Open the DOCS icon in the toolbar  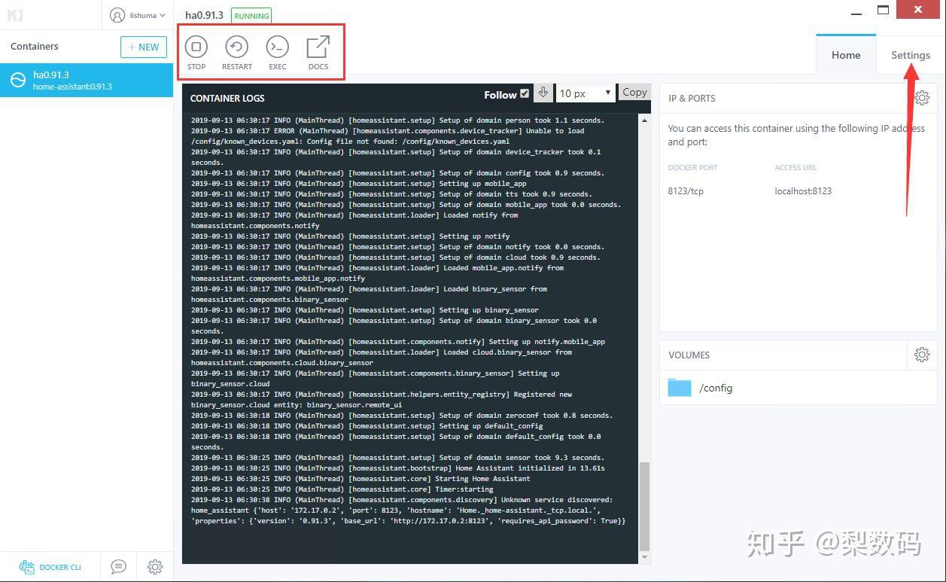pos(318,47)
